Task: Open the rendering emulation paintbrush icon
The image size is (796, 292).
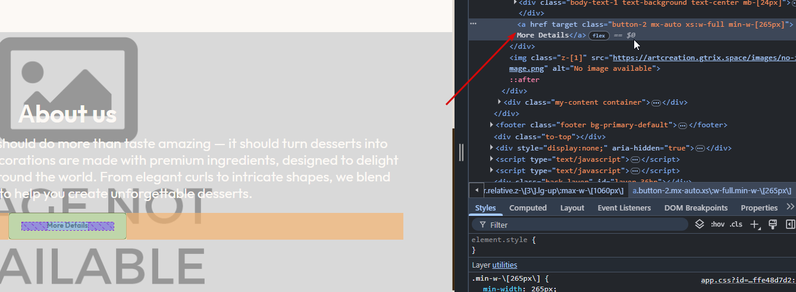Action: (773, 224)
